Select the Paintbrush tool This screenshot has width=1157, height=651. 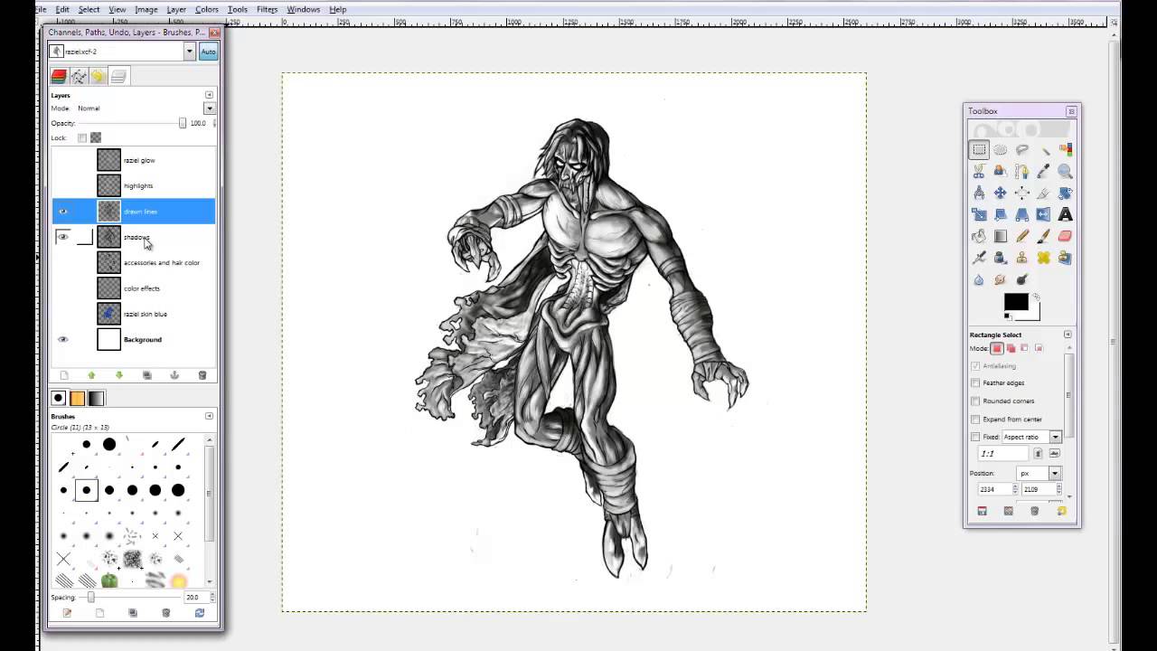[x=1044, y=236]
